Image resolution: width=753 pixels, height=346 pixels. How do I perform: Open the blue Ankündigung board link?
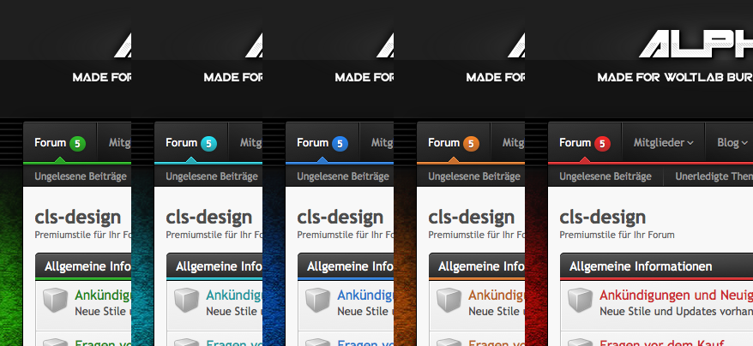364,295
